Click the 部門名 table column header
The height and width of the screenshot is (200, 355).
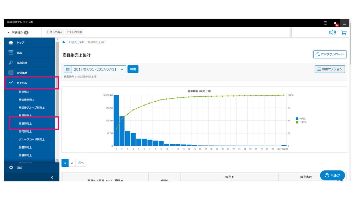(164, 180)
